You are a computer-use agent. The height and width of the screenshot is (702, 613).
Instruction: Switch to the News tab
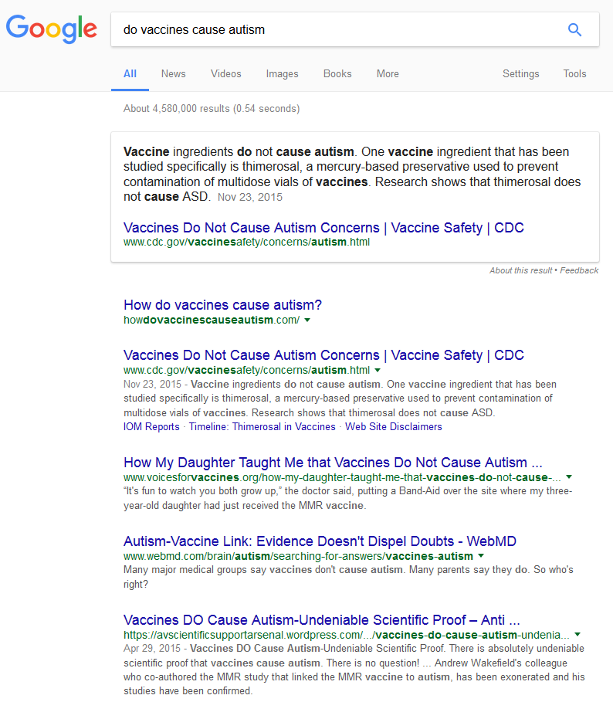pyautogui.click(x=173, y=74)
